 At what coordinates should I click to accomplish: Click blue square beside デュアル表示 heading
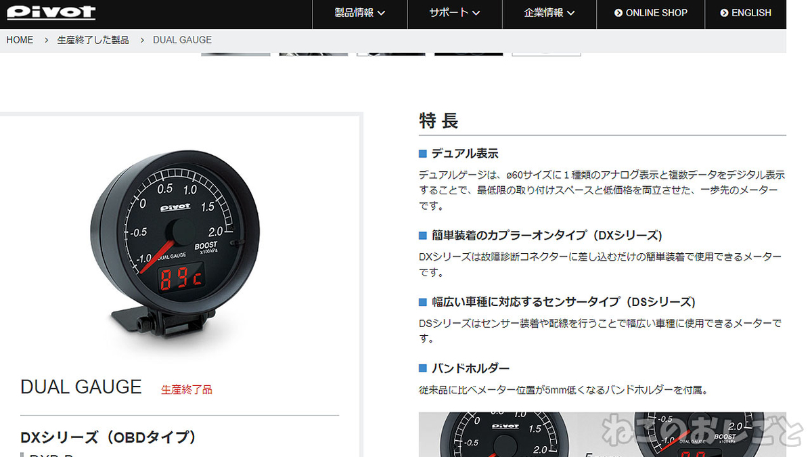point(423,154)
